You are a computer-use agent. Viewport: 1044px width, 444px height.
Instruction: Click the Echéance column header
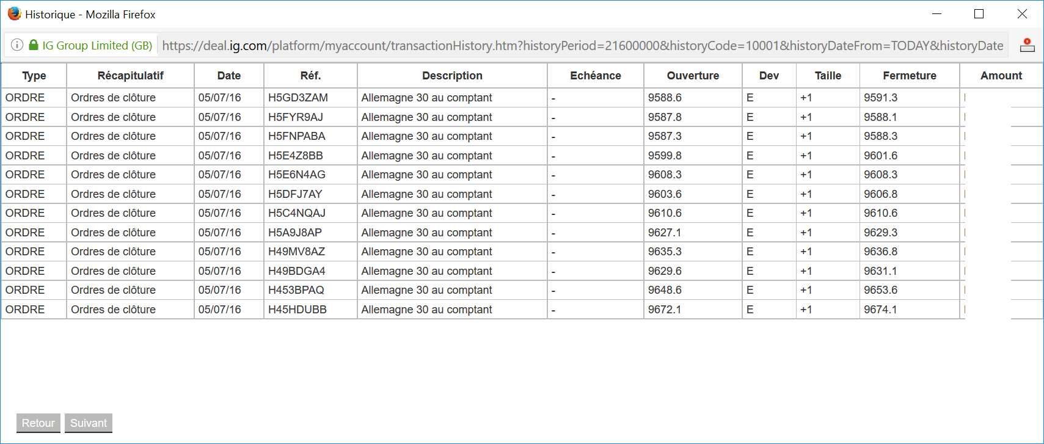point(596,76)
